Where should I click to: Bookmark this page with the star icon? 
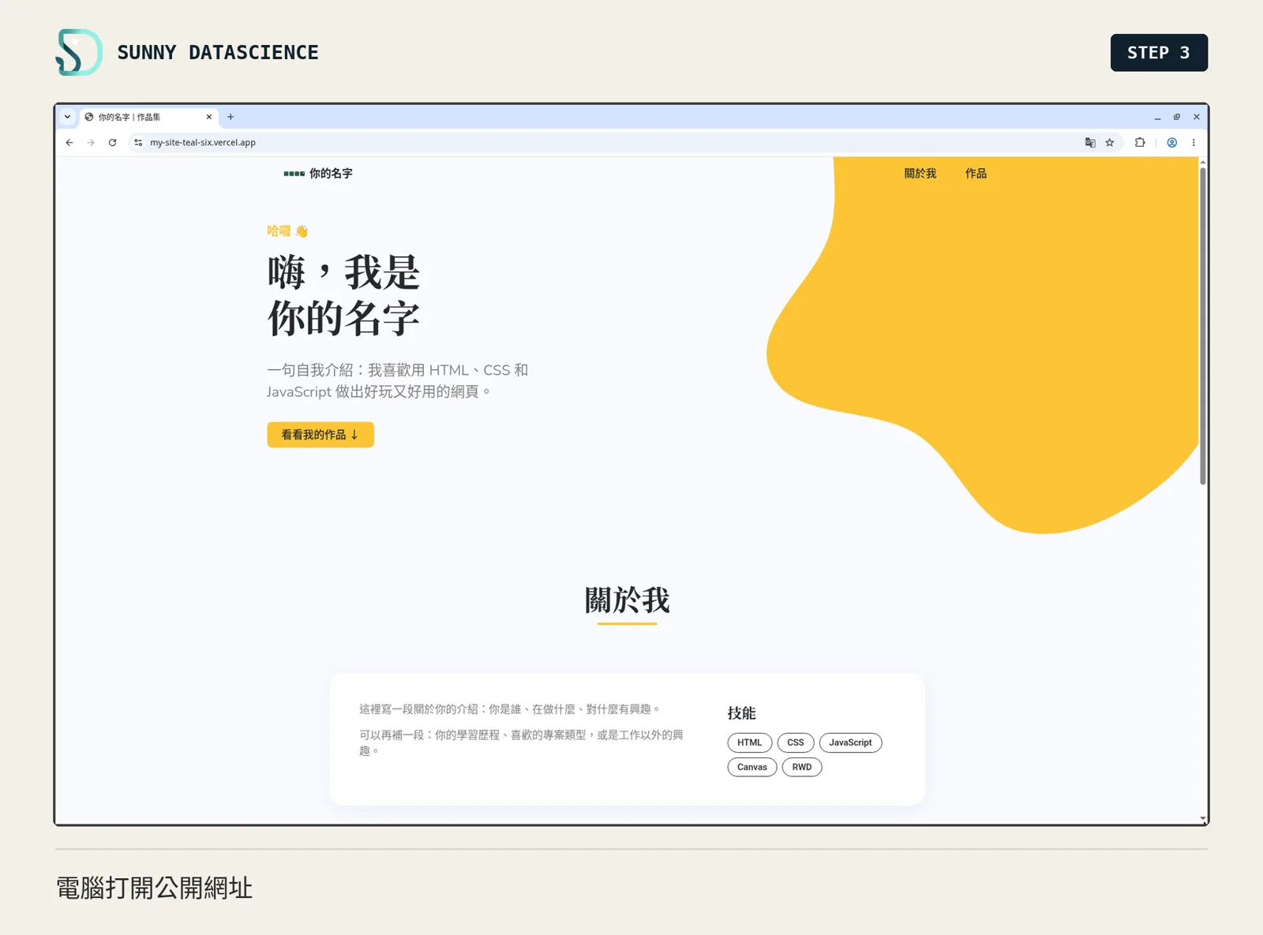click(x=1110, y=143)
